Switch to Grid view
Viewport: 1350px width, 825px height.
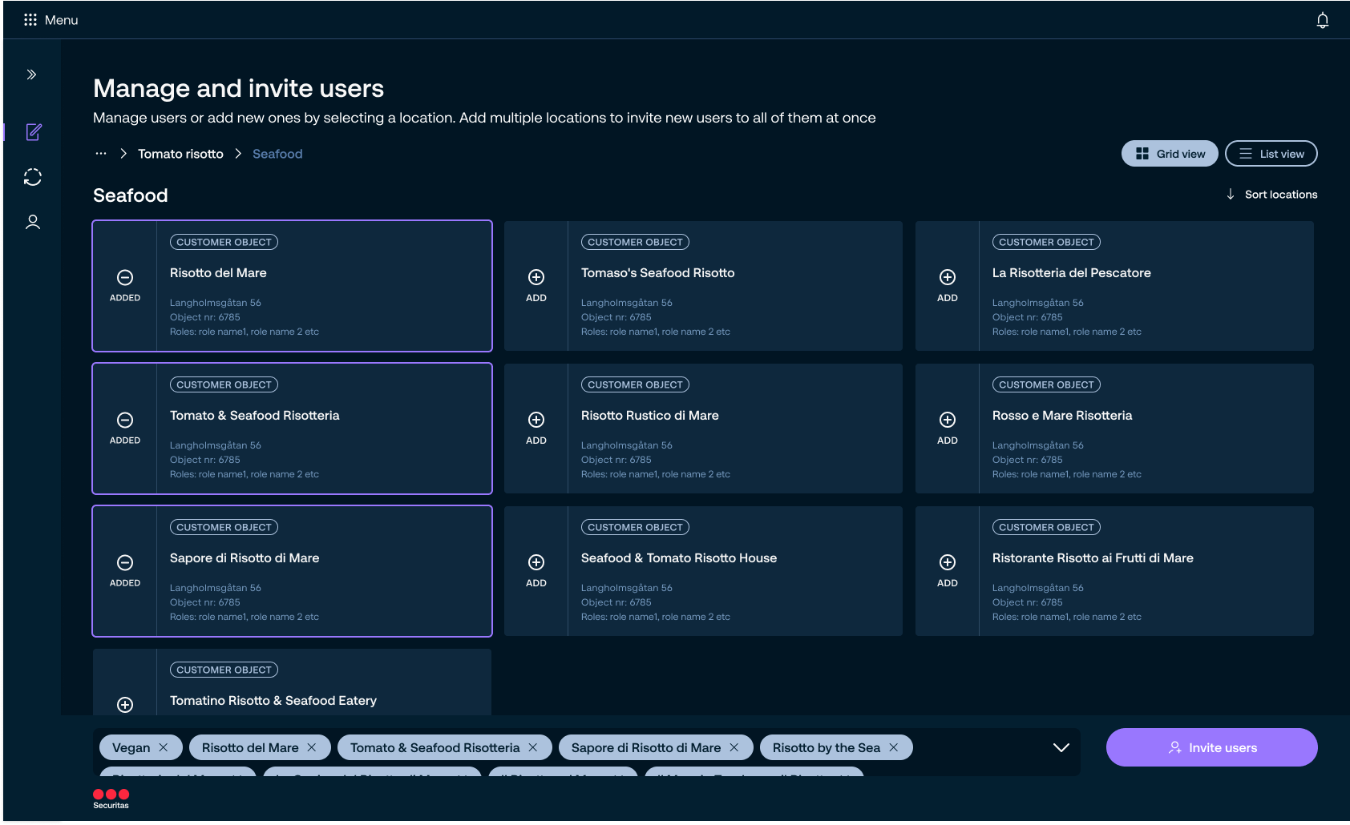[1170, 154]
